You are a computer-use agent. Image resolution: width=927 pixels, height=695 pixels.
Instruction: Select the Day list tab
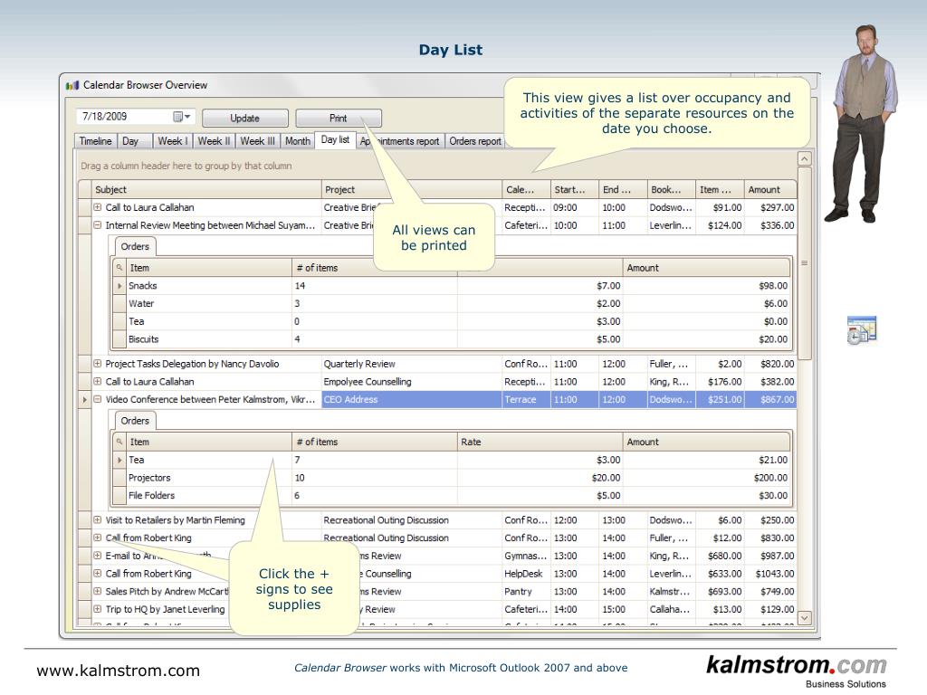pyautogui.click(x=335, y=140)
